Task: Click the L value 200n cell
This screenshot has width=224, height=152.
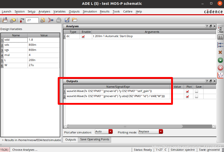Action: pyautogui.click(x=44, y=60)
